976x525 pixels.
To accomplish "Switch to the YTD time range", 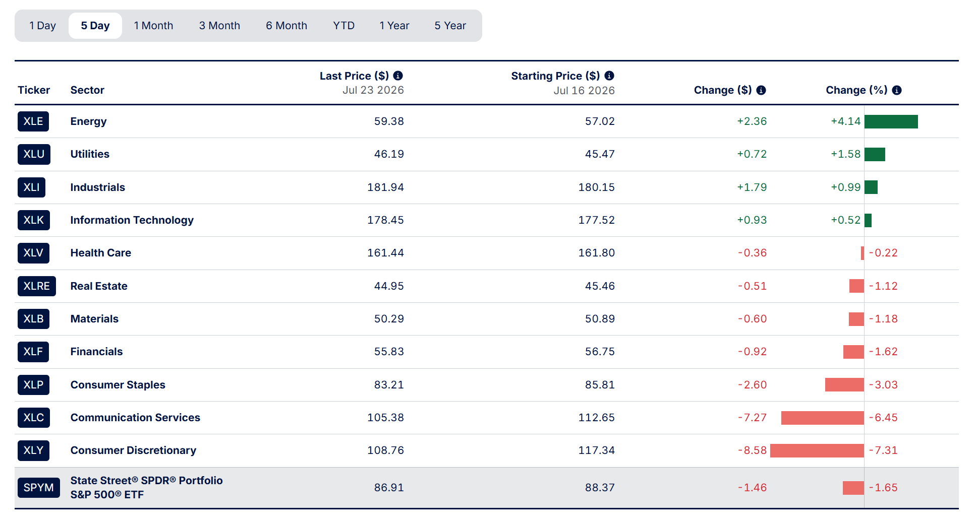I will [344, 26].
